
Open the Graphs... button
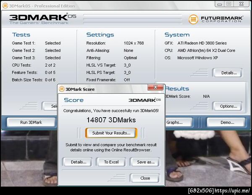tap(178, 122)
